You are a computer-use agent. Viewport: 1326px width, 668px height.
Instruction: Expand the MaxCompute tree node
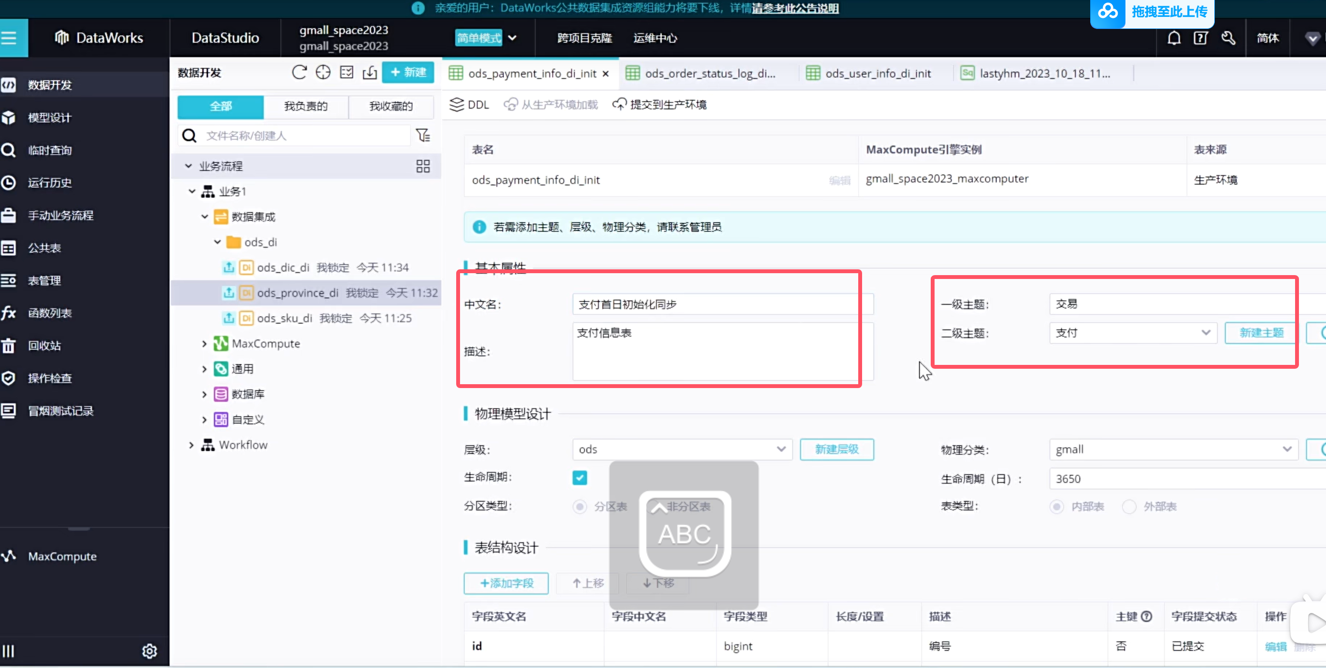pos(204,344)
